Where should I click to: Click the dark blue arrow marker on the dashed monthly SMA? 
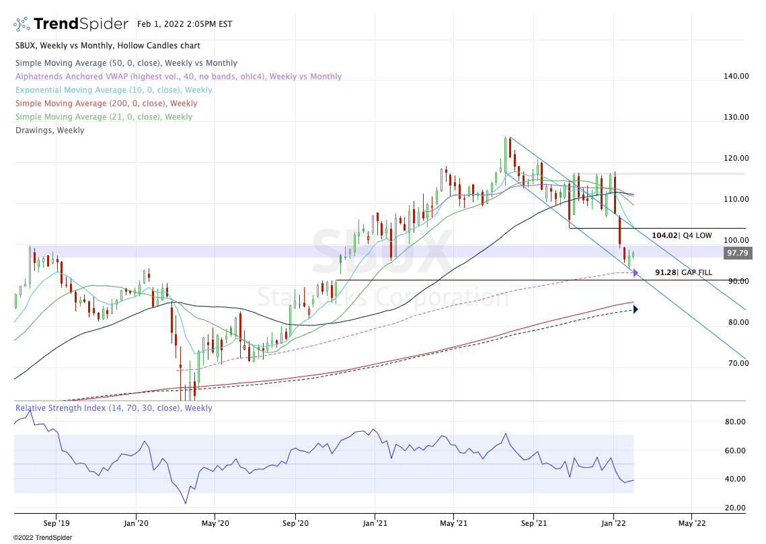(x=636, y=309)
